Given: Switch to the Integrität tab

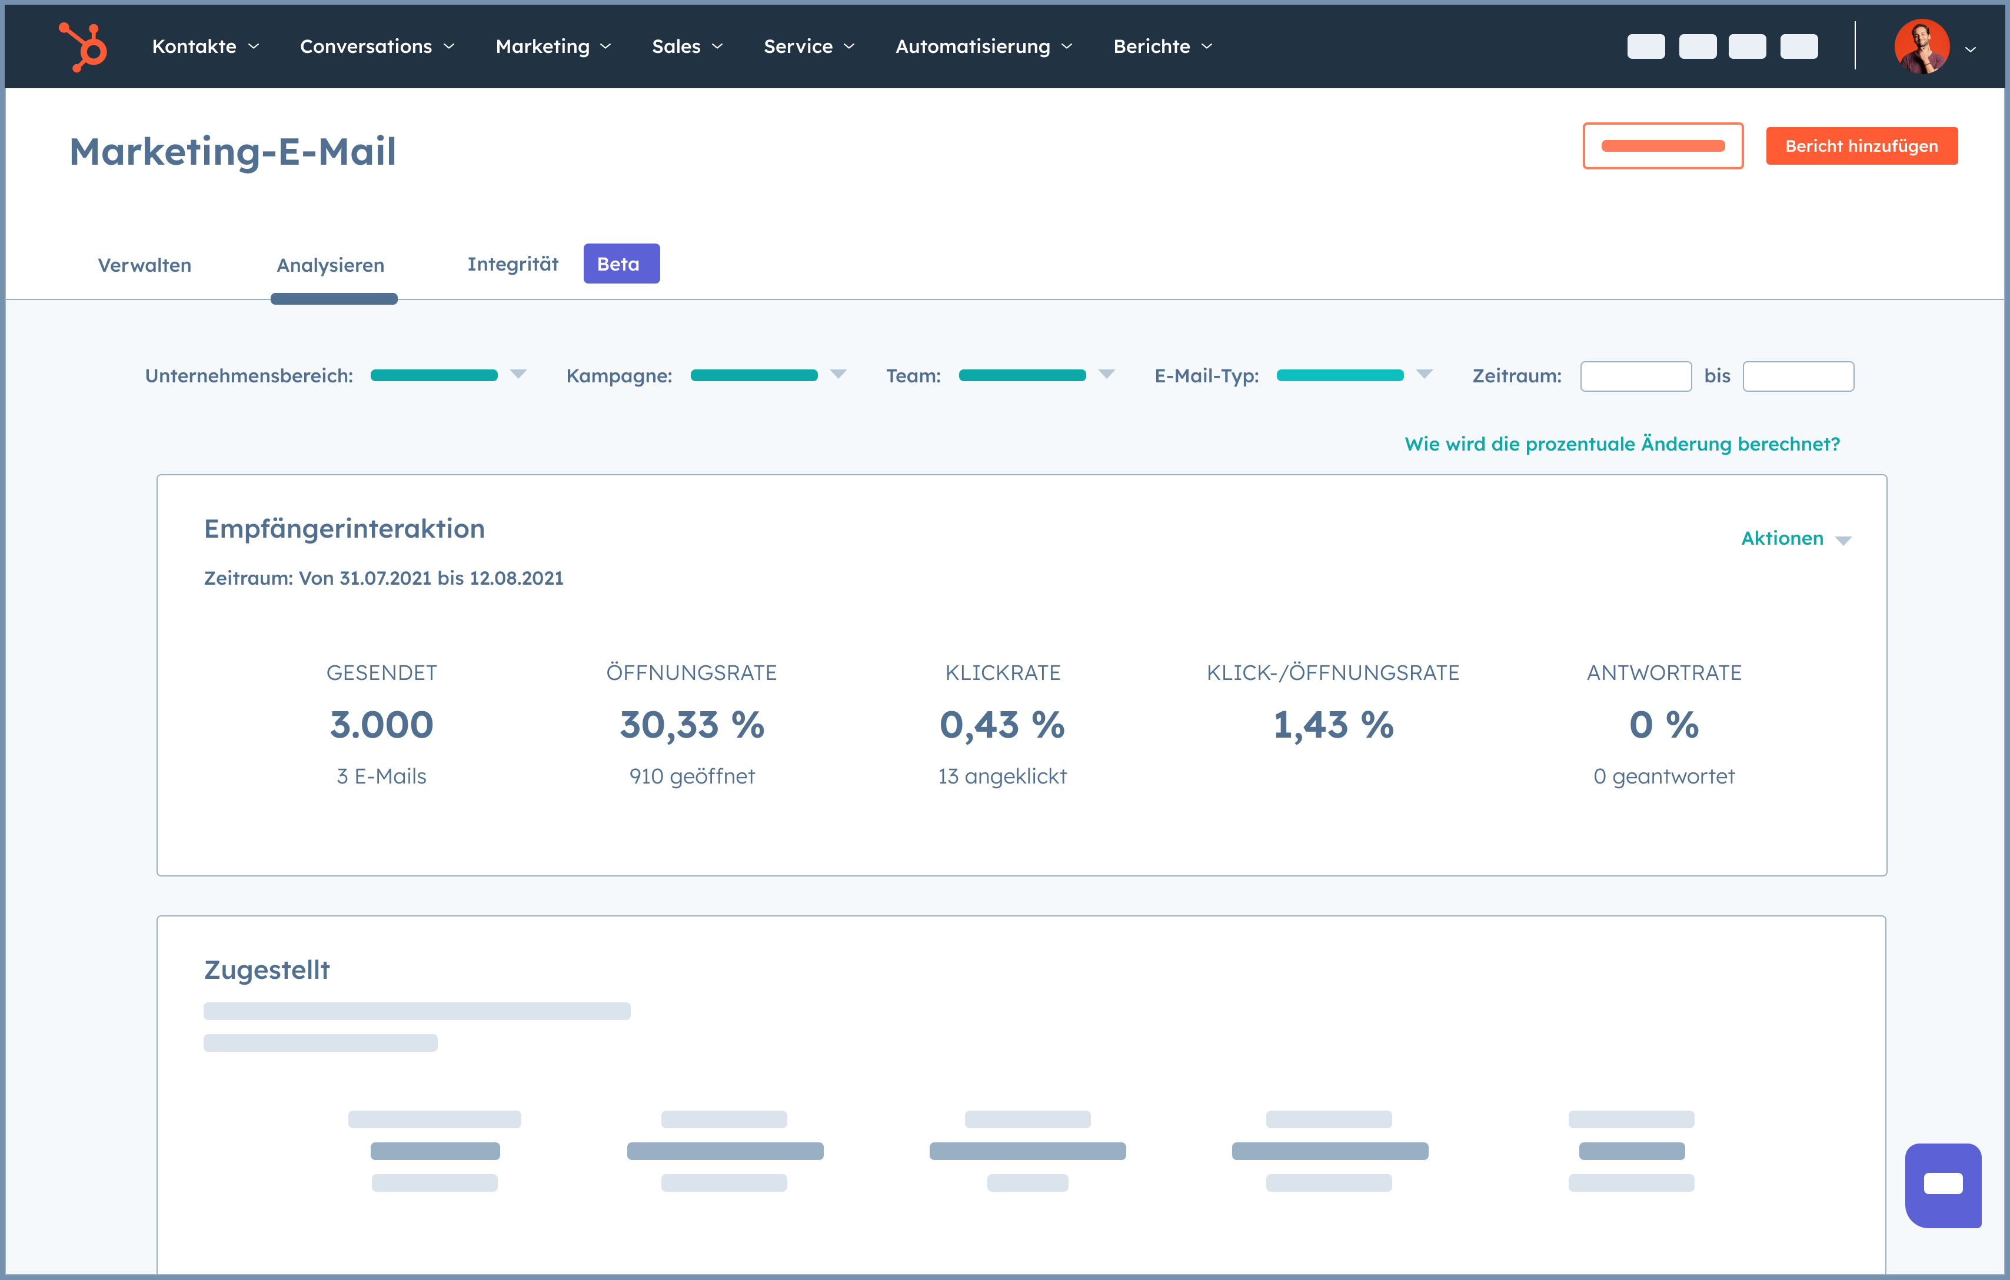Looking at the screenshot, I should pyautogui.click(x=513, y=265).
